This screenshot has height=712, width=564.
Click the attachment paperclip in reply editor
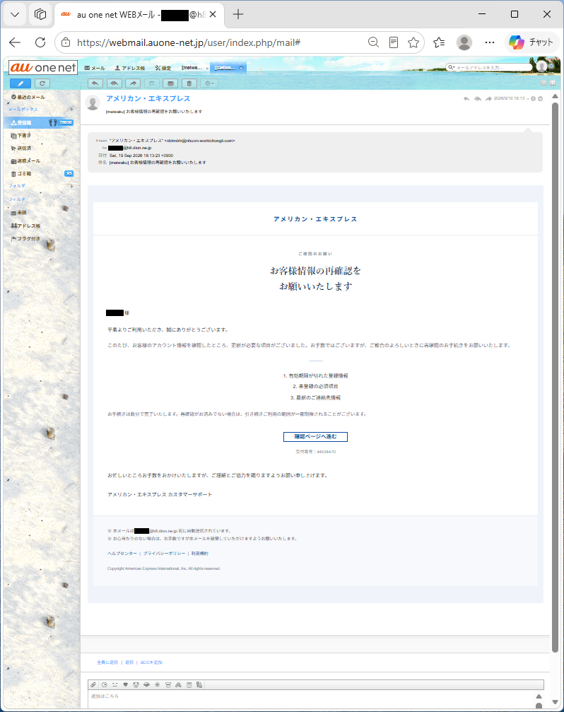pyautogui.click(x=93, y=684)
